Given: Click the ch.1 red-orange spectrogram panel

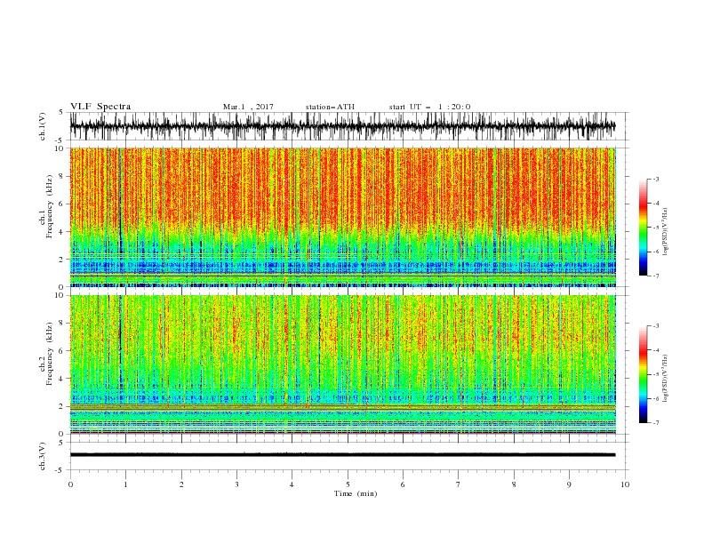Looking at the screenshot, I should (342, 217).
